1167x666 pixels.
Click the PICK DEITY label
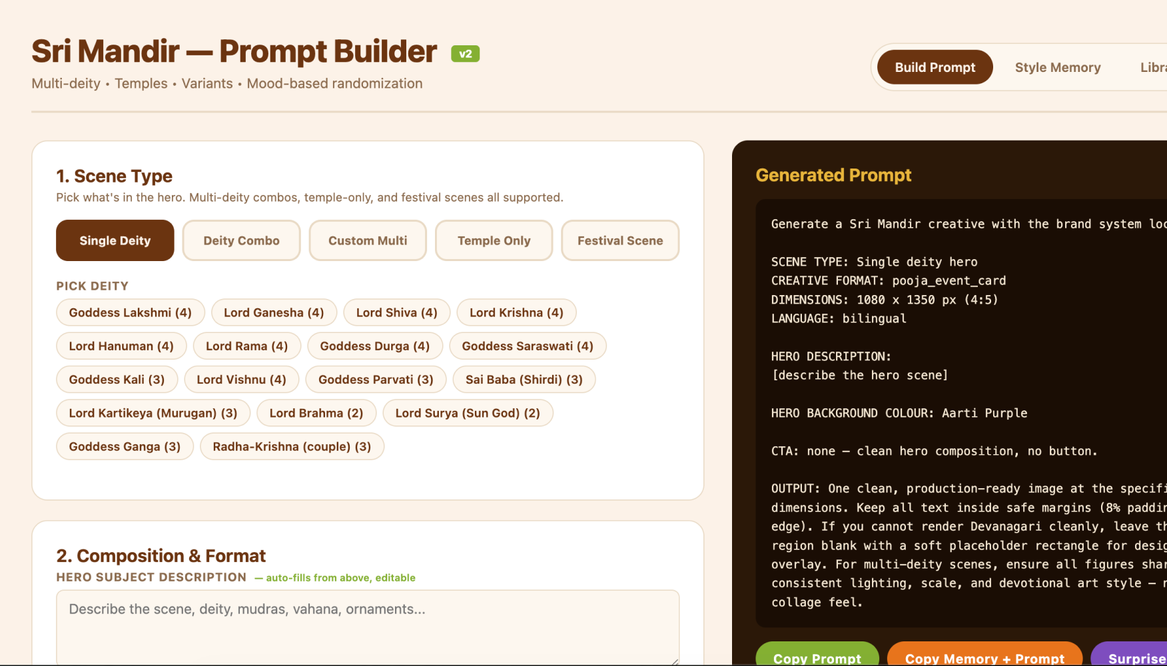[x=92, y=286]
